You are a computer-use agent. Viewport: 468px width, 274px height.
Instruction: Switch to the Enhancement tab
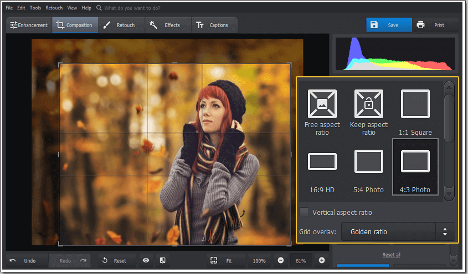point(29,25)
